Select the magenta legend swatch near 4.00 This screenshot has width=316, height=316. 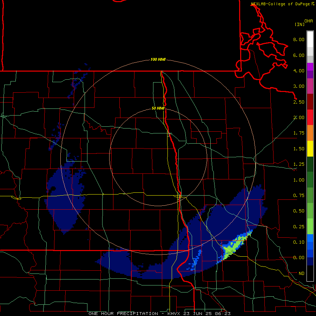coord(310,67)
